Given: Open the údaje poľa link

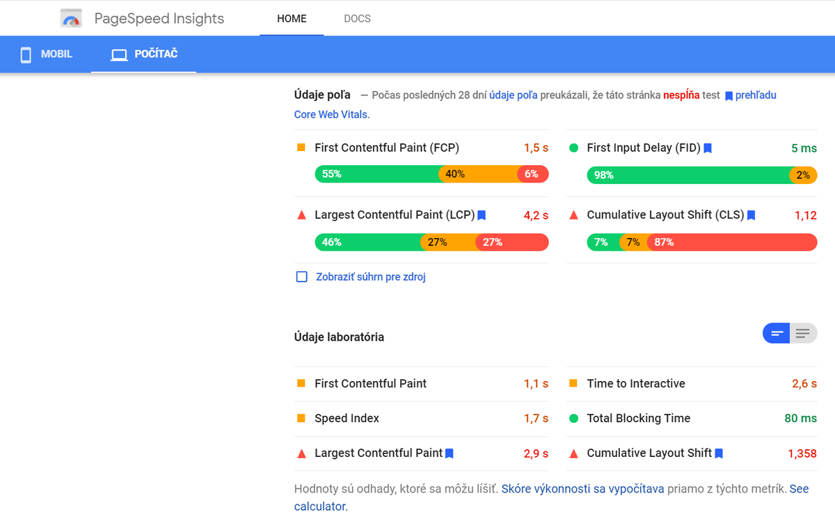Looking at the screenshot, I should [514, 95].
